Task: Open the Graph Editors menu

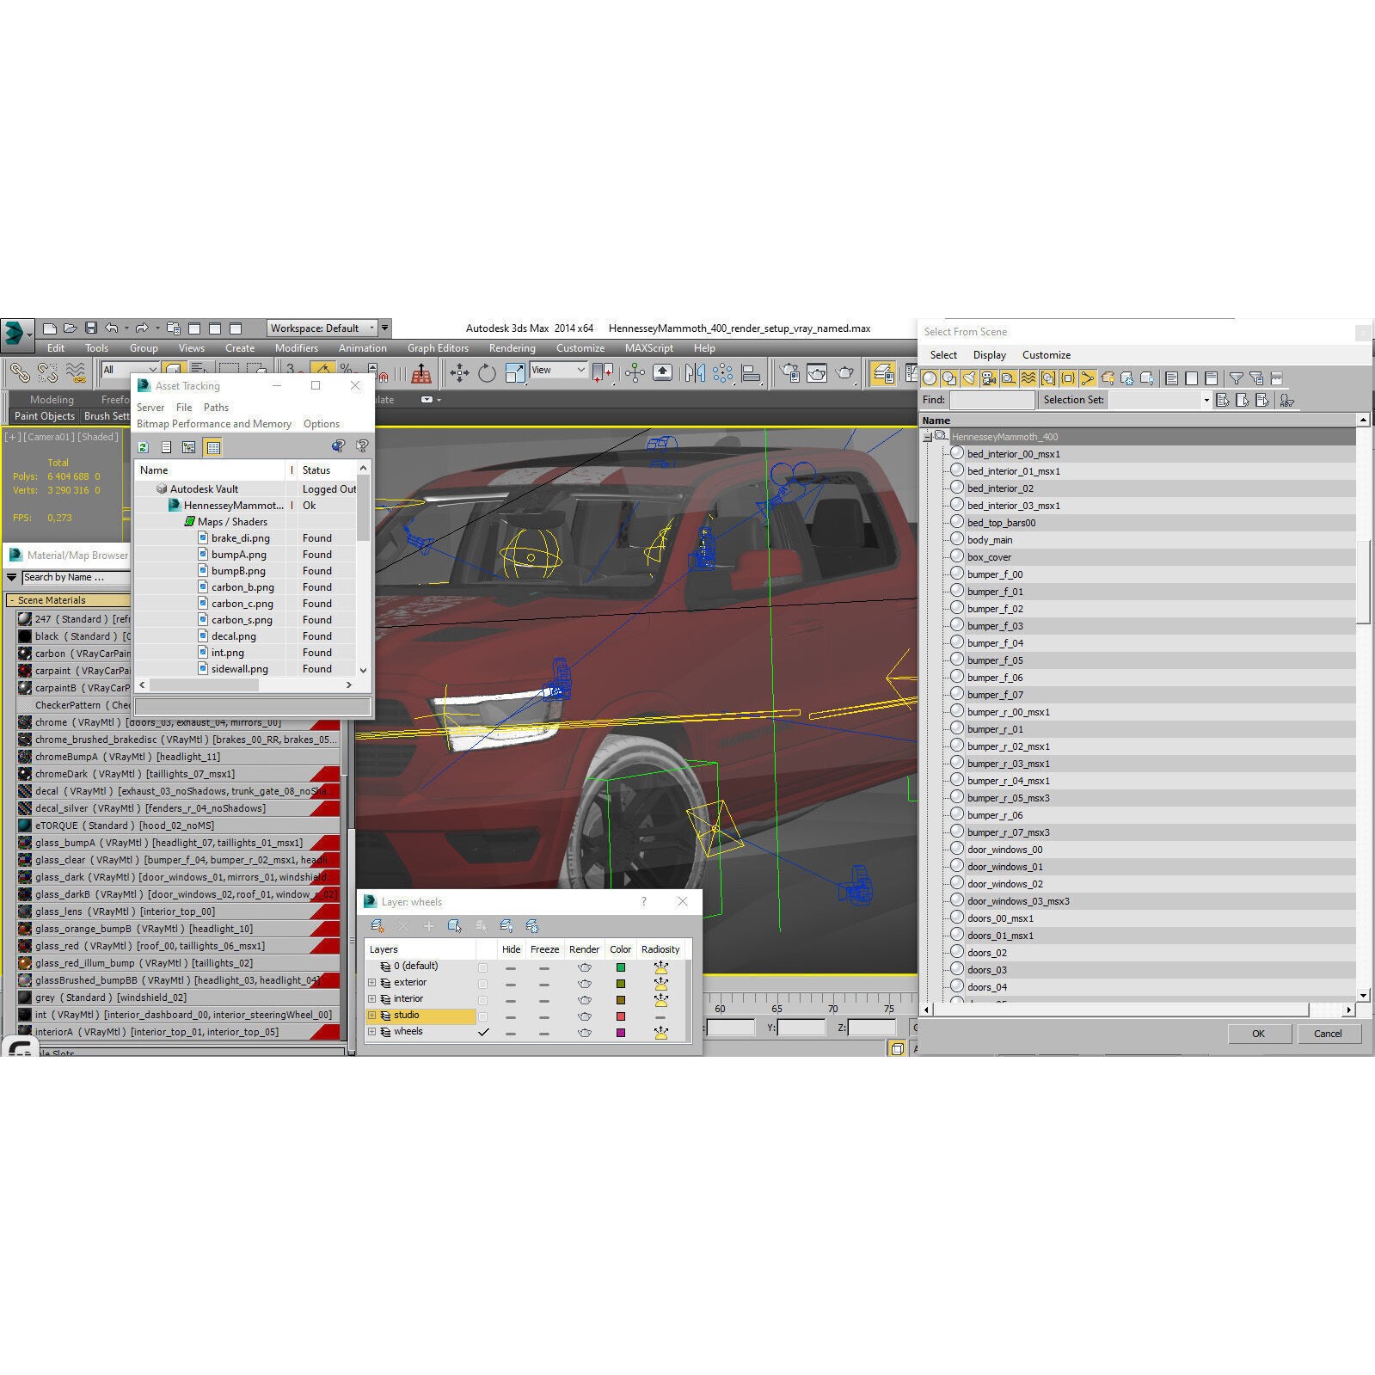Action: (438, 348)
